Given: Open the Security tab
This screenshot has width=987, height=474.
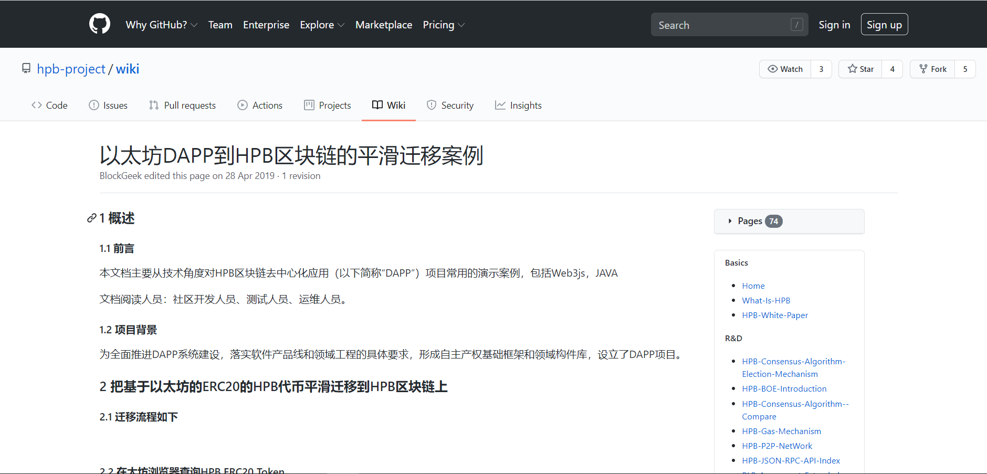Looking at the screenshot, I should pos(450,106).
